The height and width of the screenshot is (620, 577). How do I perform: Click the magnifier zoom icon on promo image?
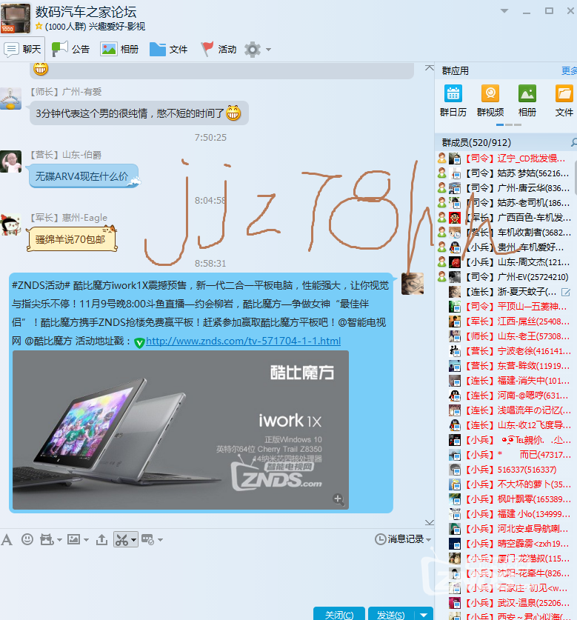pyautogui.click(x=338, y=499)
